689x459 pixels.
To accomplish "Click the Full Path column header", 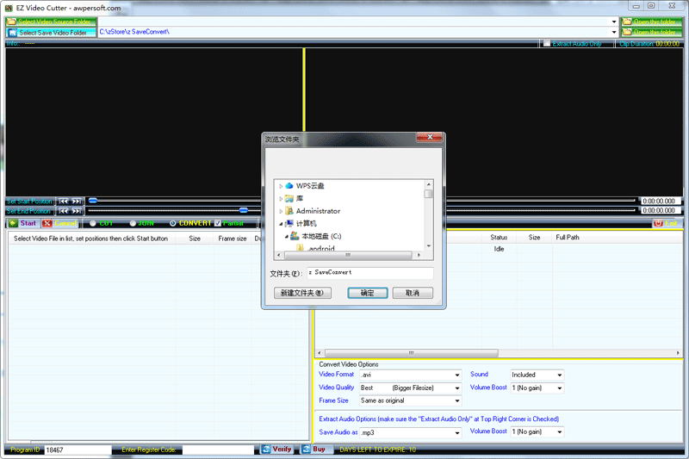I will [x=568, y=237].
